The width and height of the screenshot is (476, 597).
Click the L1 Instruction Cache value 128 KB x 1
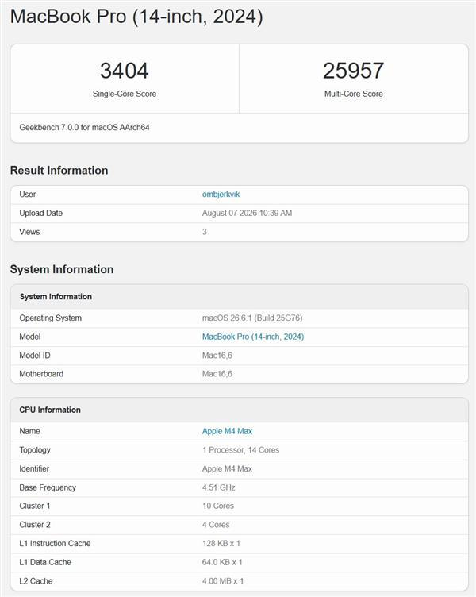tap(221, 543)
